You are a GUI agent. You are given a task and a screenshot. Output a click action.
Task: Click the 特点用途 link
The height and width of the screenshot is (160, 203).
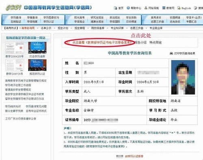155,43
